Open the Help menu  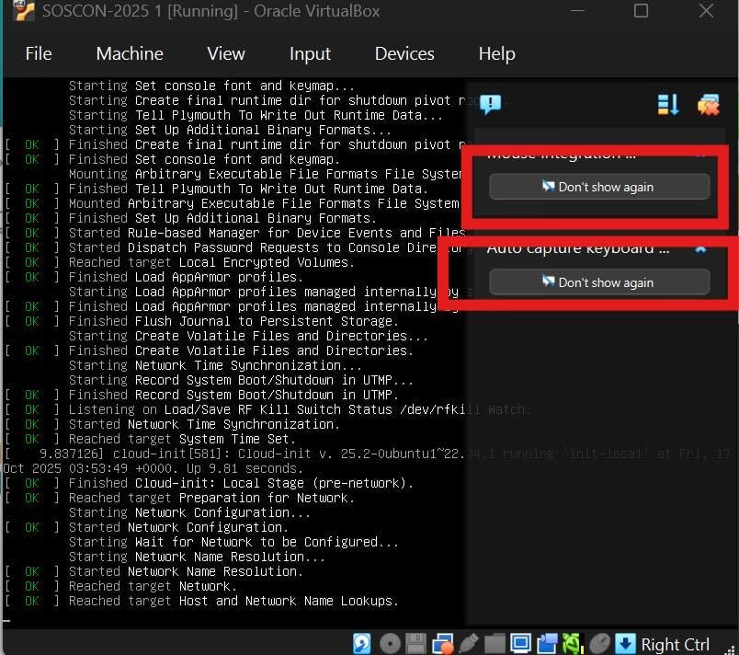tap(496, 53)
